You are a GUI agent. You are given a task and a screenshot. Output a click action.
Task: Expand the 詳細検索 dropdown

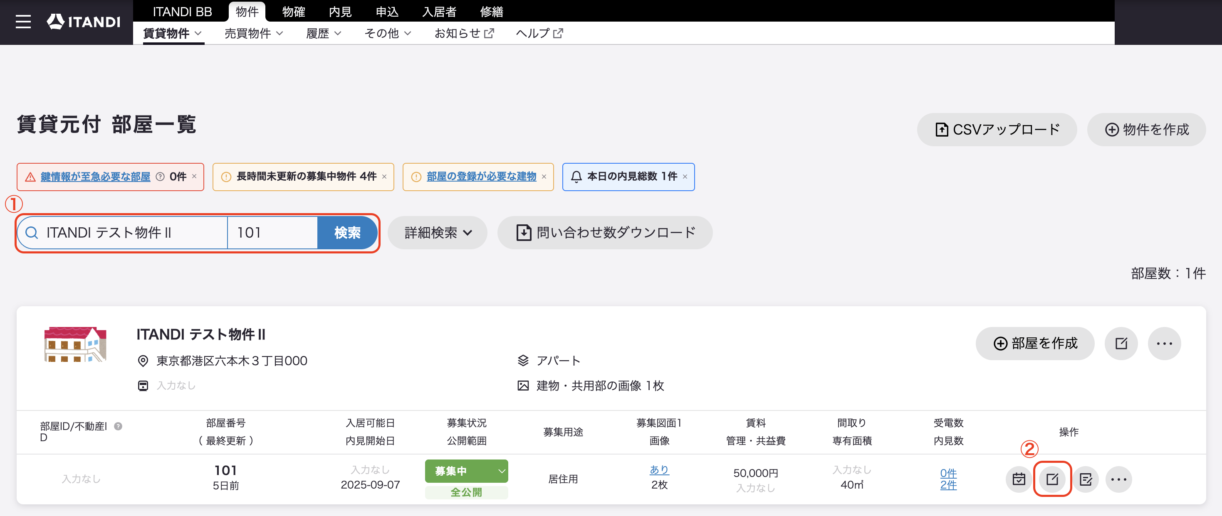(438, 233)
